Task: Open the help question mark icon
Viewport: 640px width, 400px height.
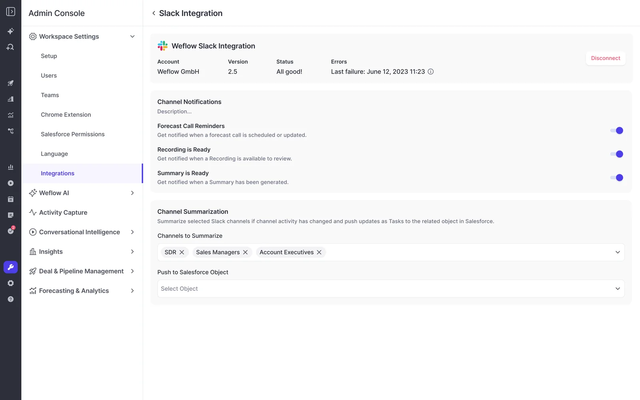Action: tap(11, 299)
